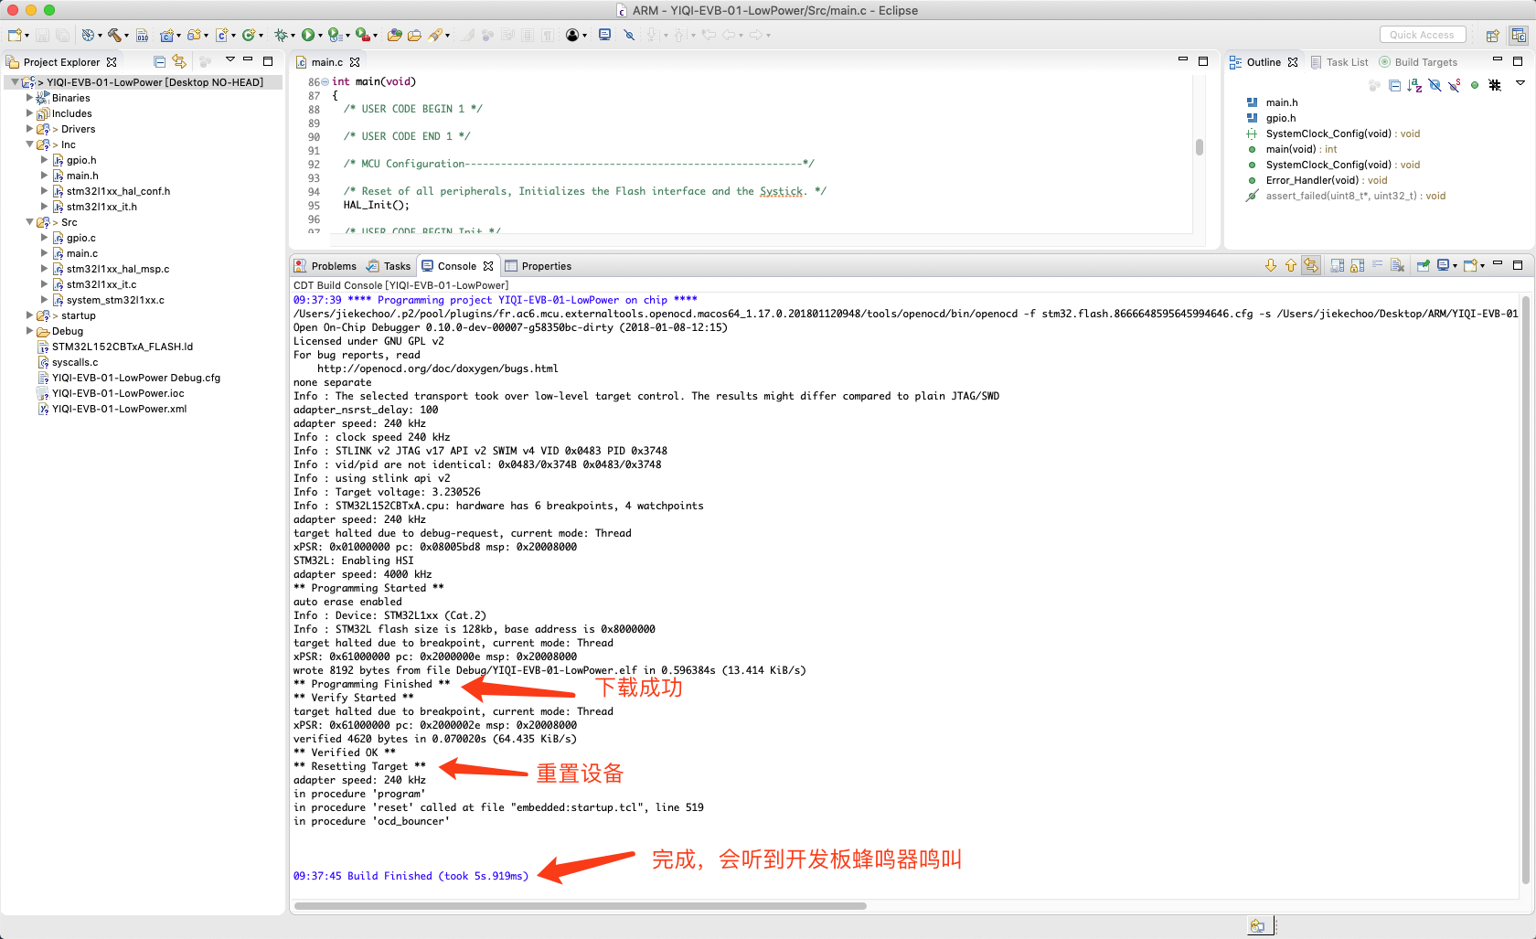Toggle Hide Fields filter in Outline
The image size is (1536, 939).
pos(1435,85)
